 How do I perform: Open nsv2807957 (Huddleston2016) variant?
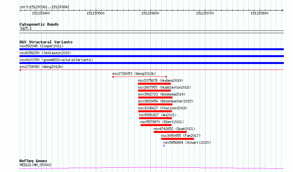tap(164, 87)
